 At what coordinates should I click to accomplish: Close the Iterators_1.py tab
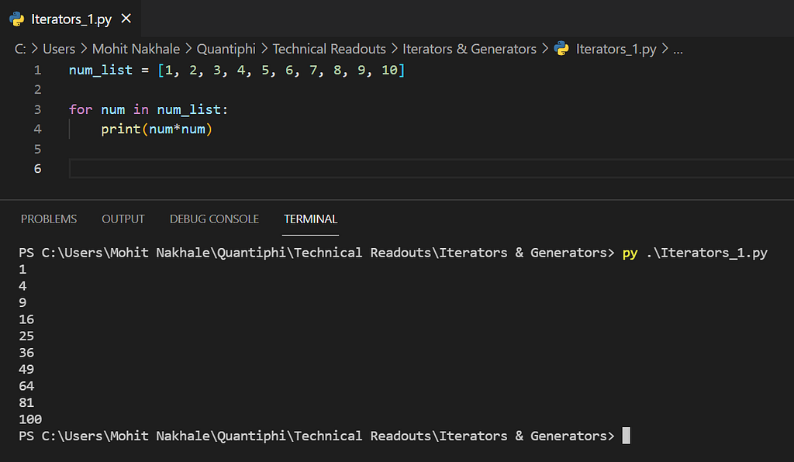click(126, 19)
